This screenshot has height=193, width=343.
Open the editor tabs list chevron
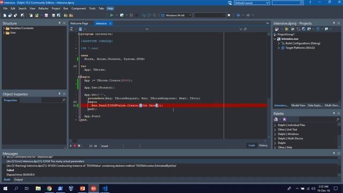click(267, 23)
